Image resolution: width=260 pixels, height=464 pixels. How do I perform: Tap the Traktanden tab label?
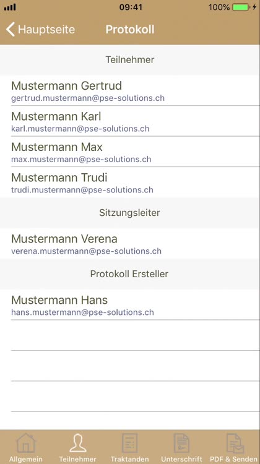pos(130,459)
